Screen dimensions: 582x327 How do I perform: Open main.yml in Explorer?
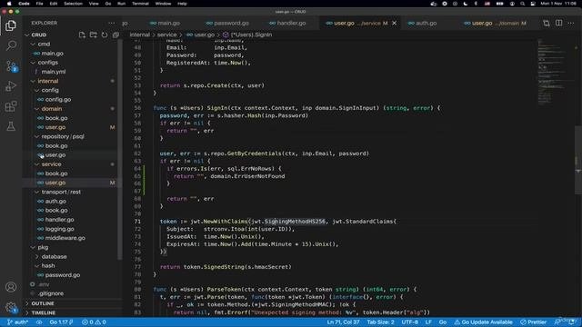click(x=54, y=72)
